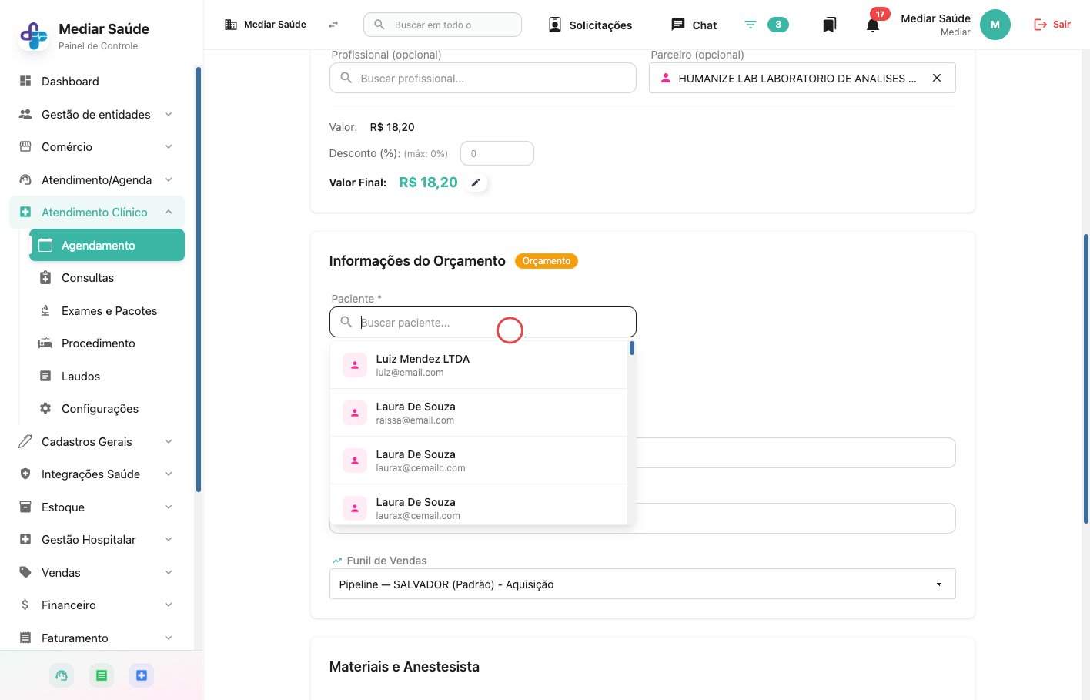Click the green document icon in sidebar footer
The width and height of the screenshot is (1090, 700).
(x=102, y=675)
